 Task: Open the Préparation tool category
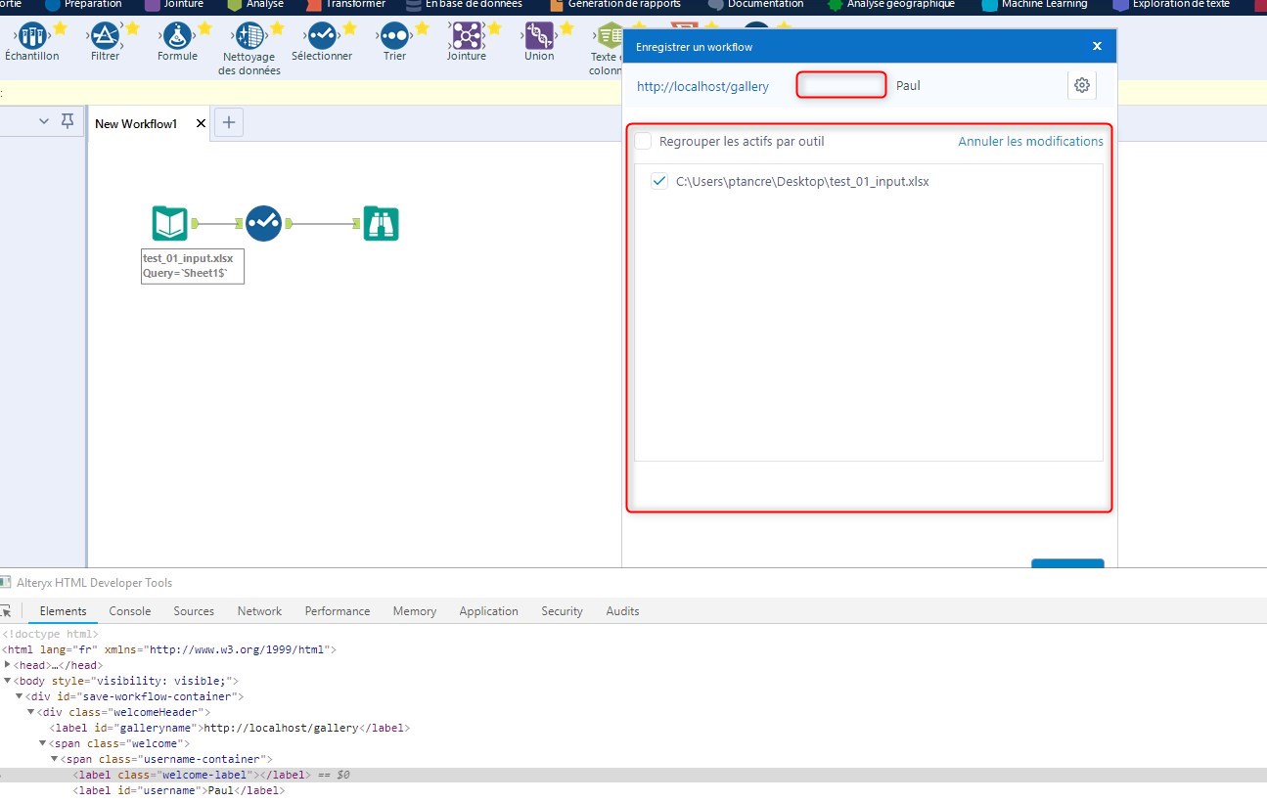[x=84, y=4]
